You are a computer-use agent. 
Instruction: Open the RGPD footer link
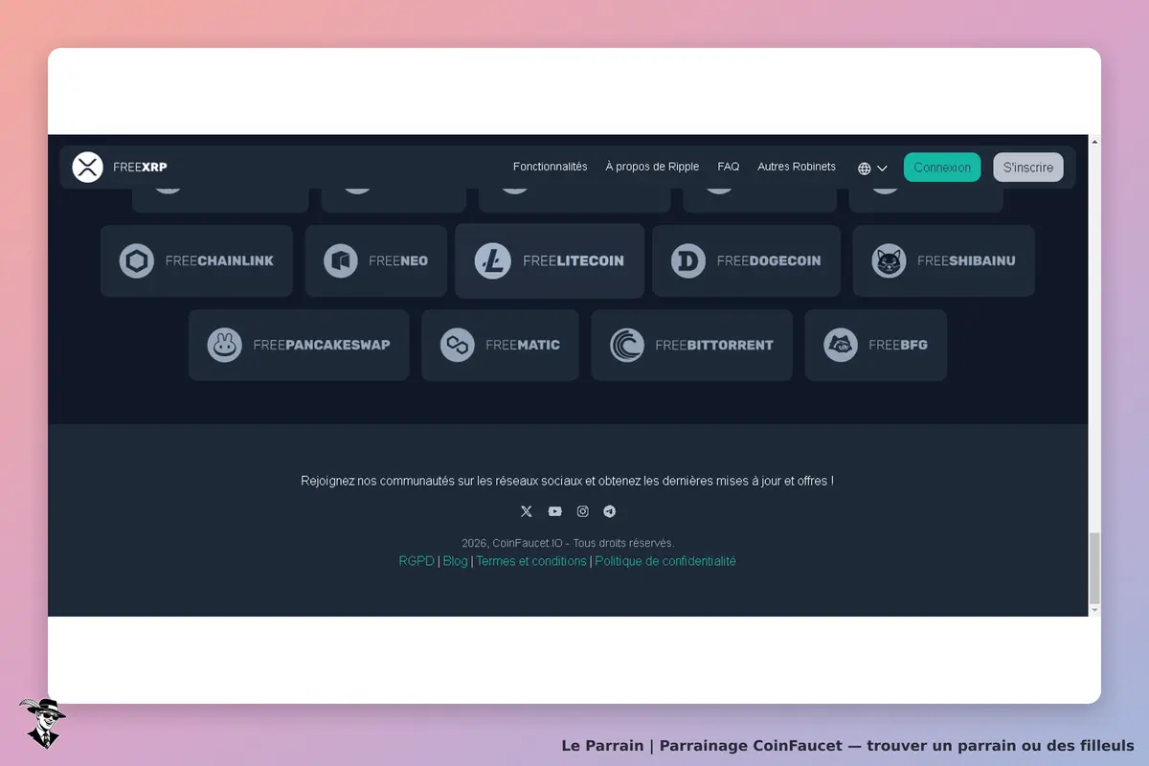[x=417, y=561]
